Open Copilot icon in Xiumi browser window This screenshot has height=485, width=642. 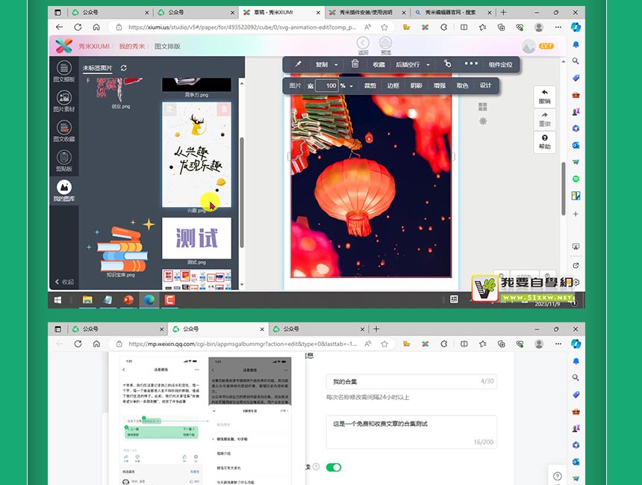pyautogui.click(x=576, y=28)
